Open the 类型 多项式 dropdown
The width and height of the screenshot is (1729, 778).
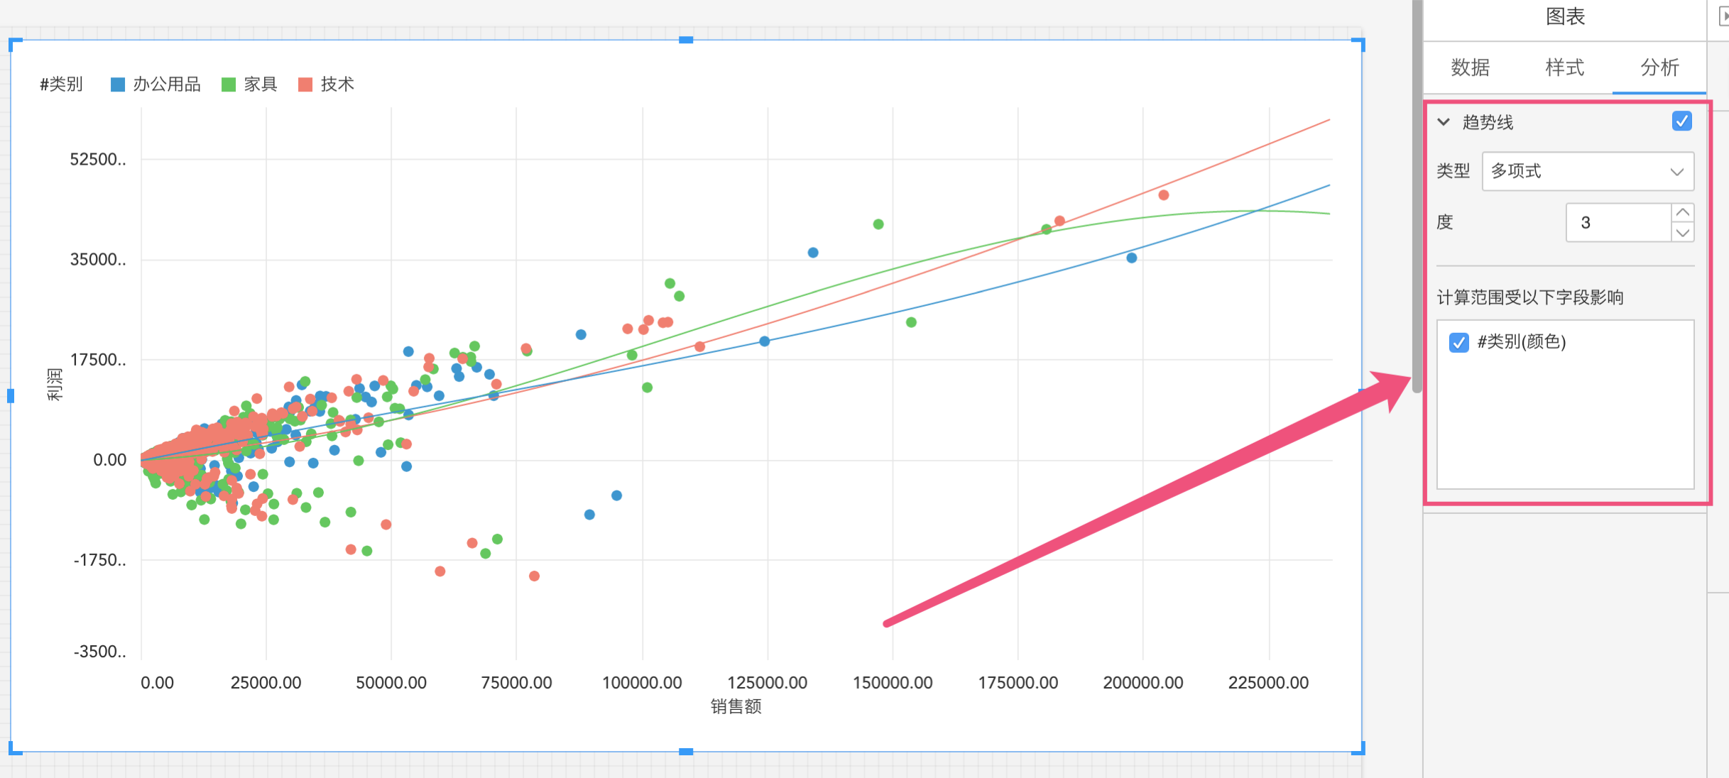click(x=1588, y=171)
